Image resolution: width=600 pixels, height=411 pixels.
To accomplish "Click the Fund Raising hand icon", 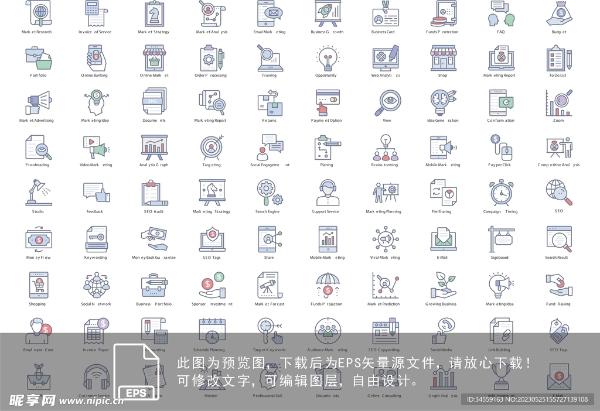I will click(558, 285).
